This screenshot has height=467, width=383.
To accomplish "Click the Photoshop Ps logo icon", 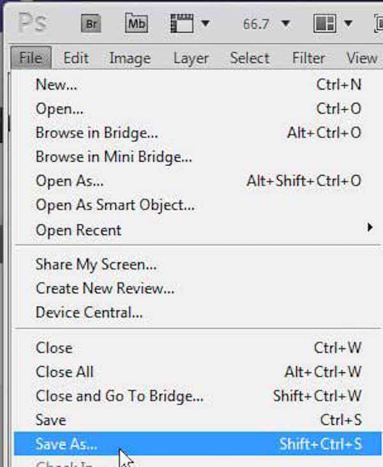I will click(x=33, y=24).
